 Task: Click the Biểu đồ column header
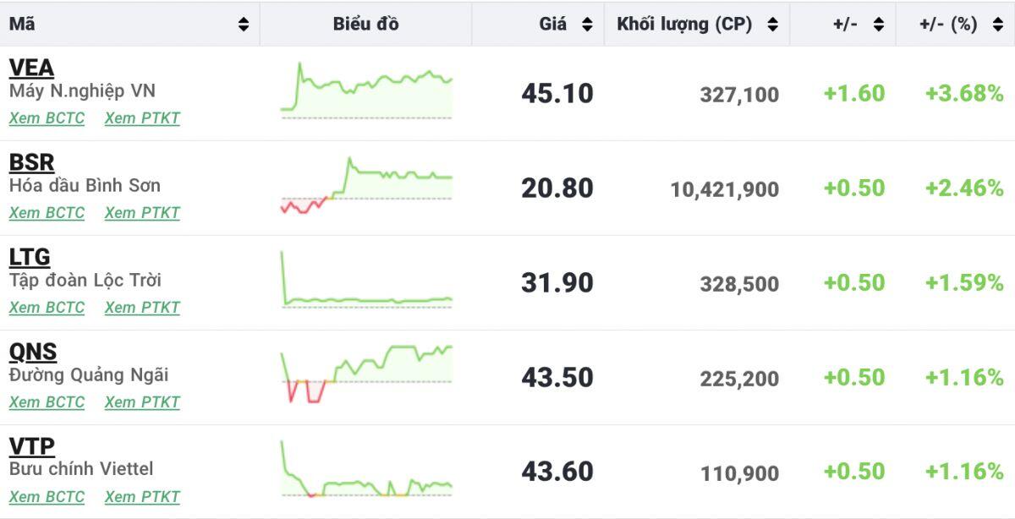[x=365, y=25]
